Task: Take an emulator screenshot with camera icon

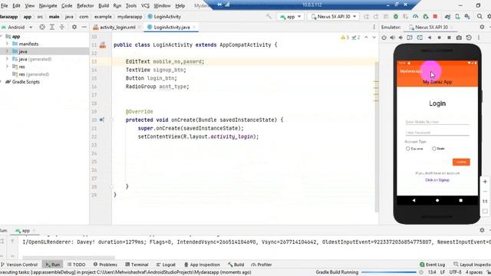Action: [459, 38]
